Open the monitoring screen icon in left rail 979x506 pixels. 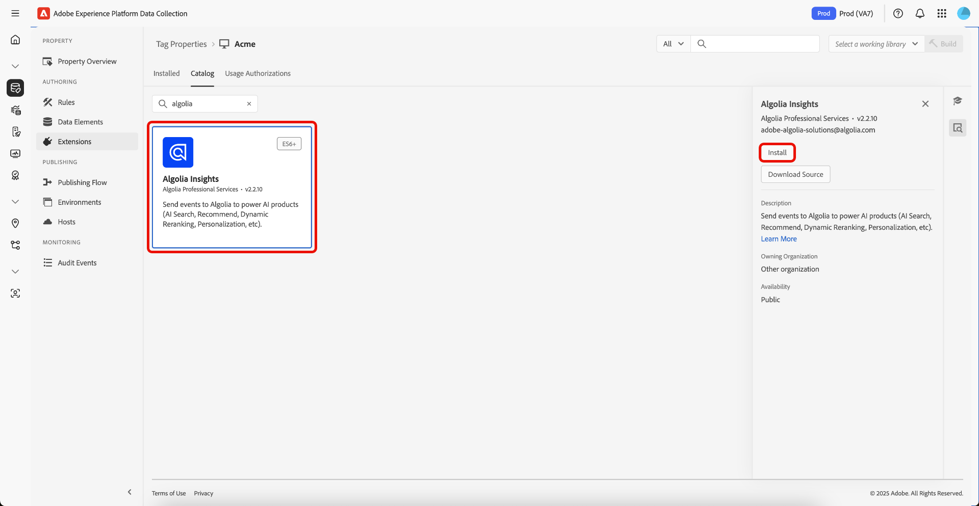point(15,153)
